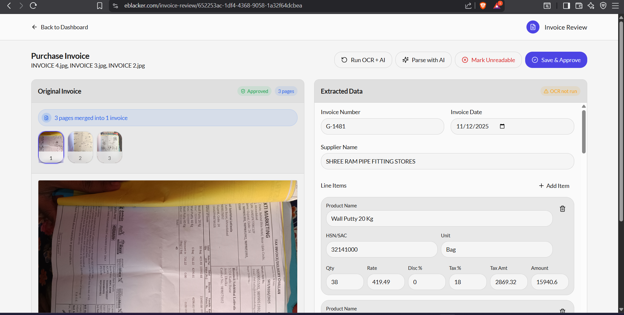Click the original invoice image preview

click(x=168, y=246)
